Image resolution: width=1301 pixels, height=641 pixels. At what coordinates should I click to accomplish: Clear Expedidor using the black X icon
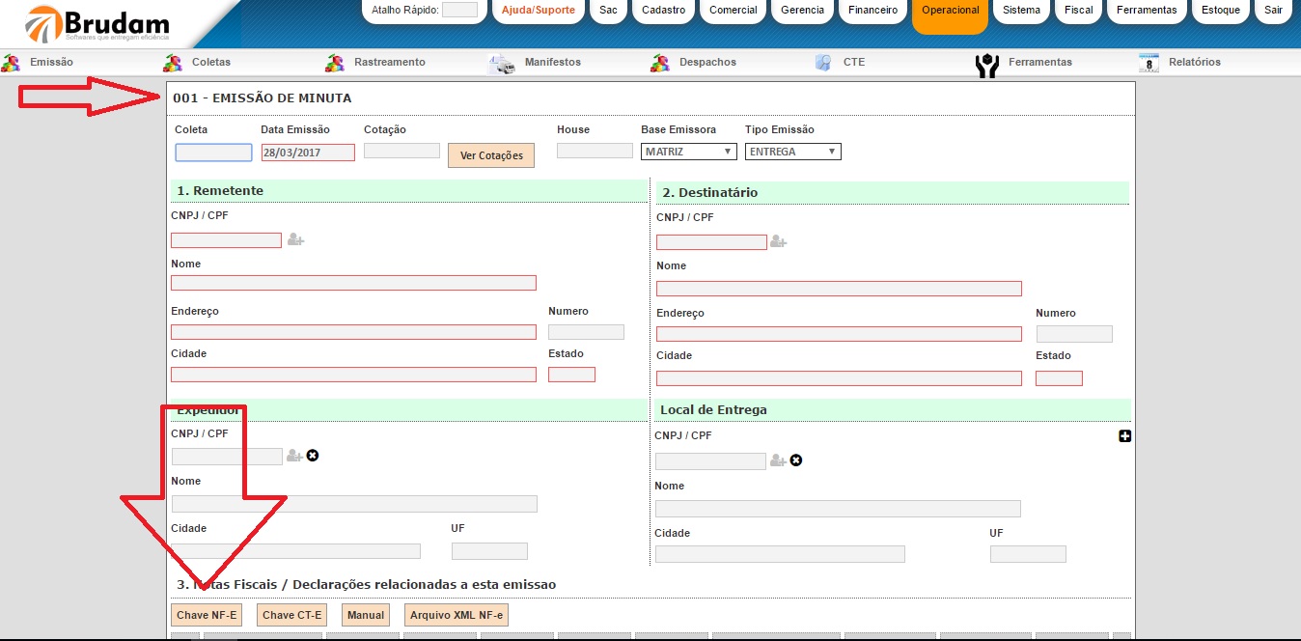313,456
